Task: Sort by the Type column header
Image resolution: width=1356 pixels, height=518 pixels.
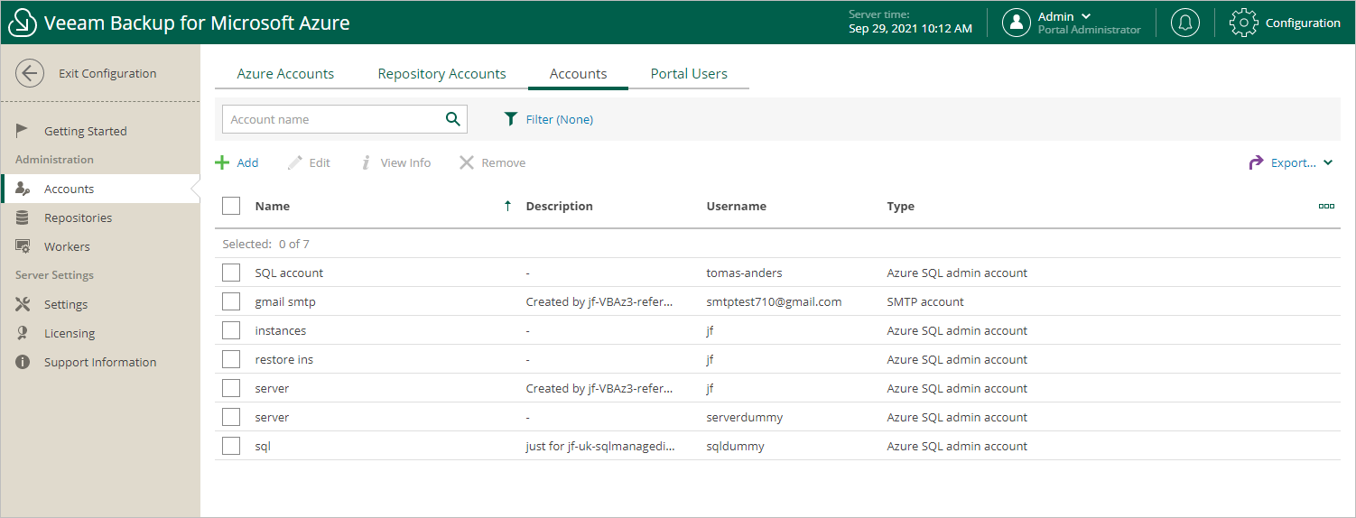Action: [x=900, y=206]
